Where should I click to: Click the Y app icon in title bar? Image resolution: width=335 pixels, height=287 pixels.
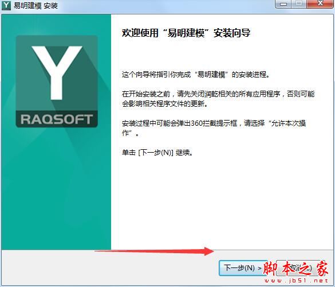[x=6, y=5]
